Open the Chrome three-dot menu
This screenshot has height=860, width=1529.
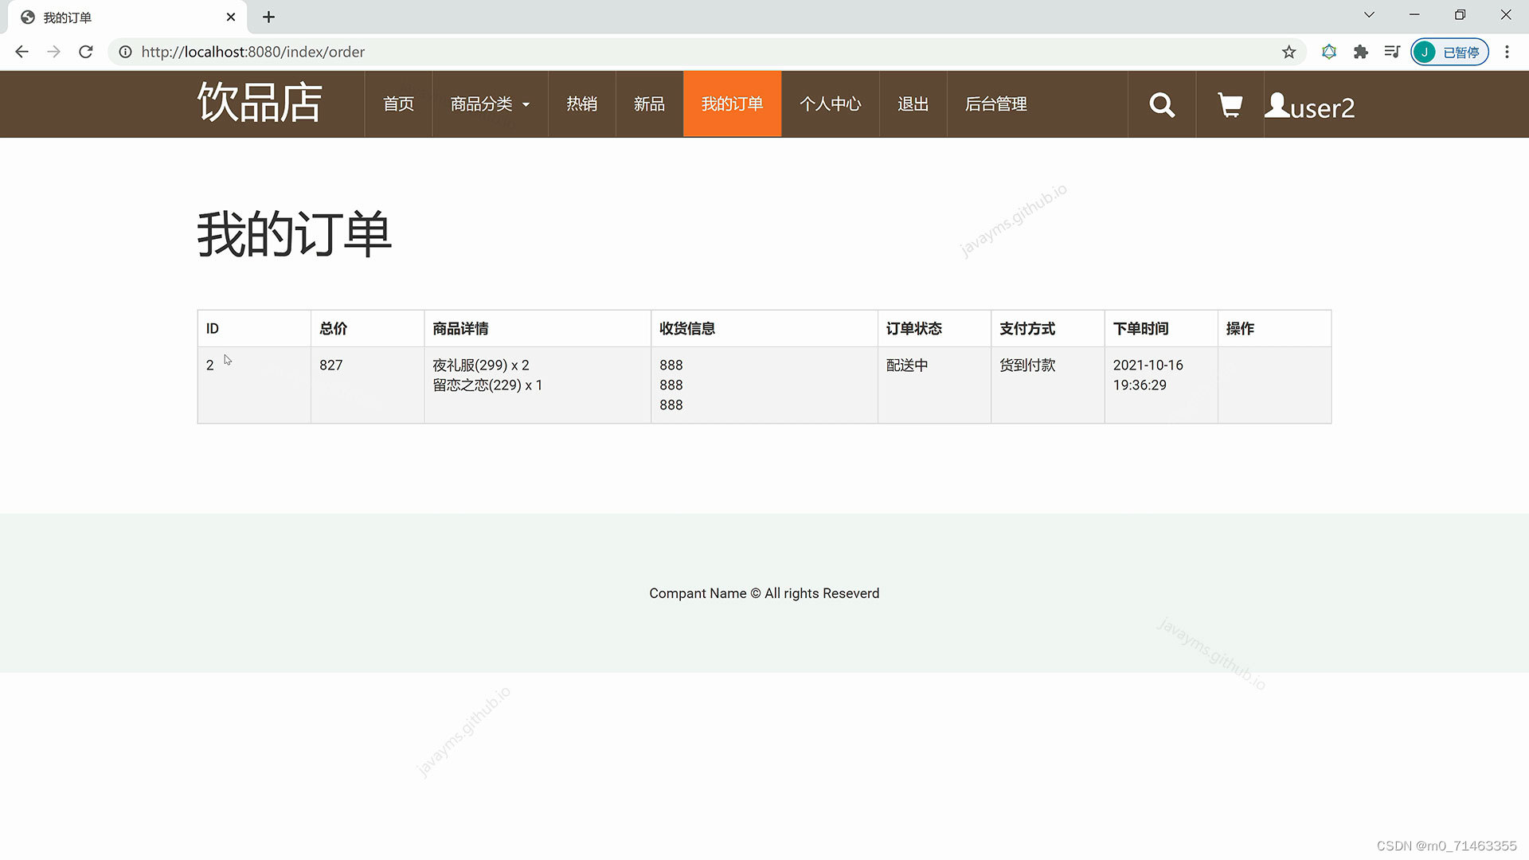pos(1507,52)
